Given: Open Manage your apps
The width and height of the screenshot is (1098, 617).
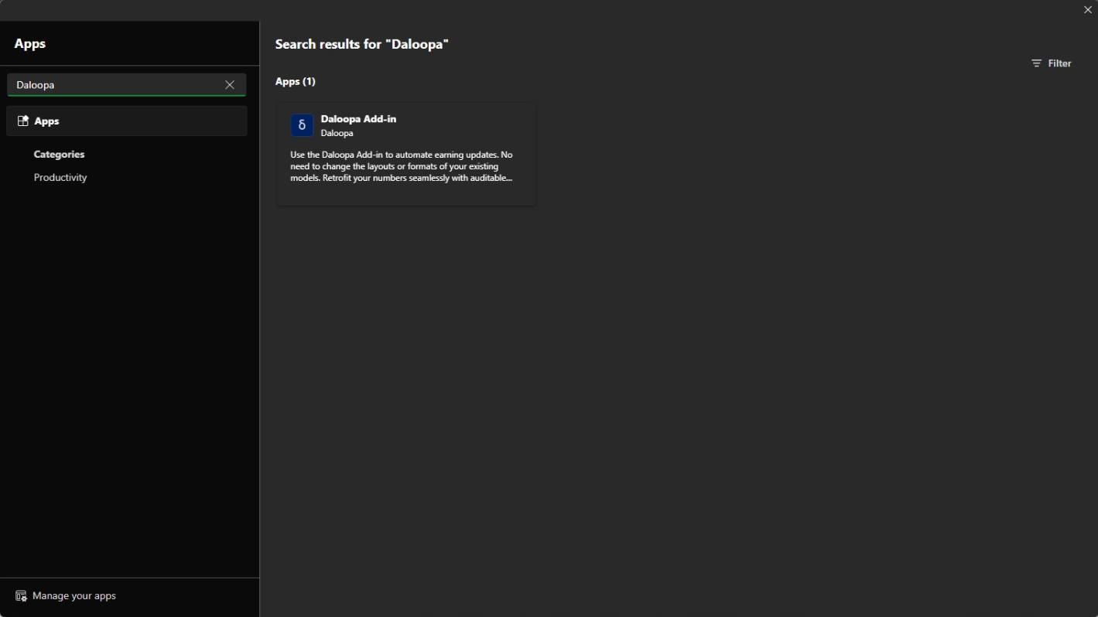Looking at the screenshot, I should (67, 596).
